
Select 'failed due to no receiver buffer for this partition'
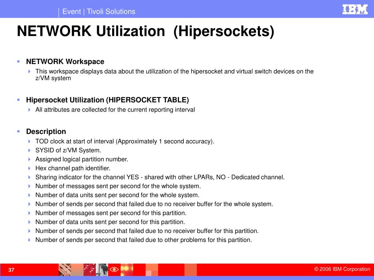(x=194, y=231)
